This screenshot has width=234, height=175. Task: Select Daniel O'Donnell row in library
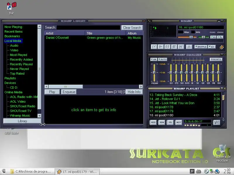[94, 38]
